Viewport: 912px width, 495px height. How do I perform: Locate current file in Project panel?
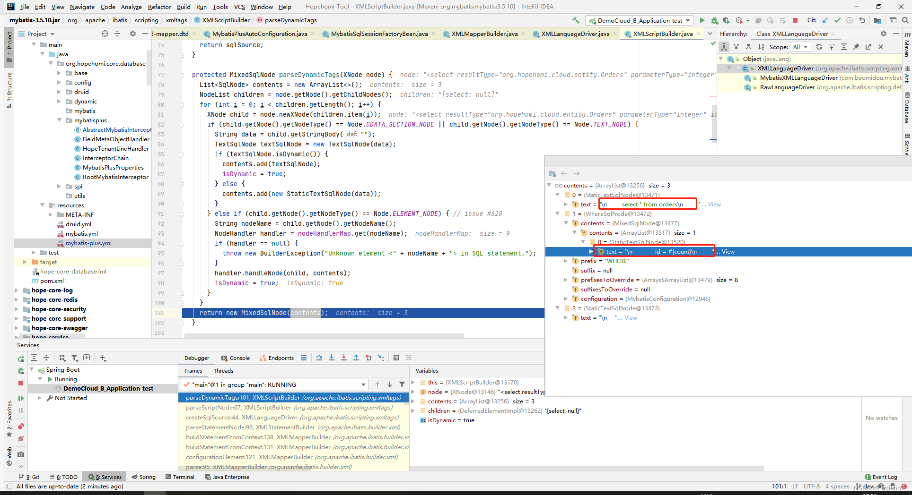[x=105, y=34]
